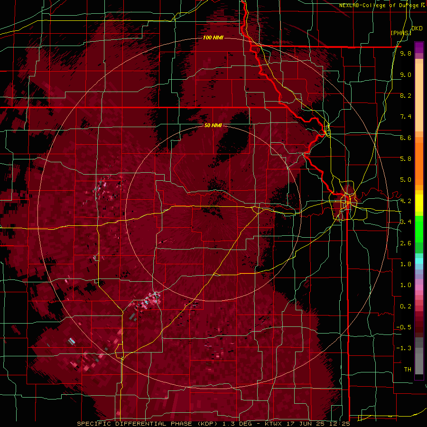Click the [PHAS] label above the color scale
427x427 pixels.
(x=401, y=33)
